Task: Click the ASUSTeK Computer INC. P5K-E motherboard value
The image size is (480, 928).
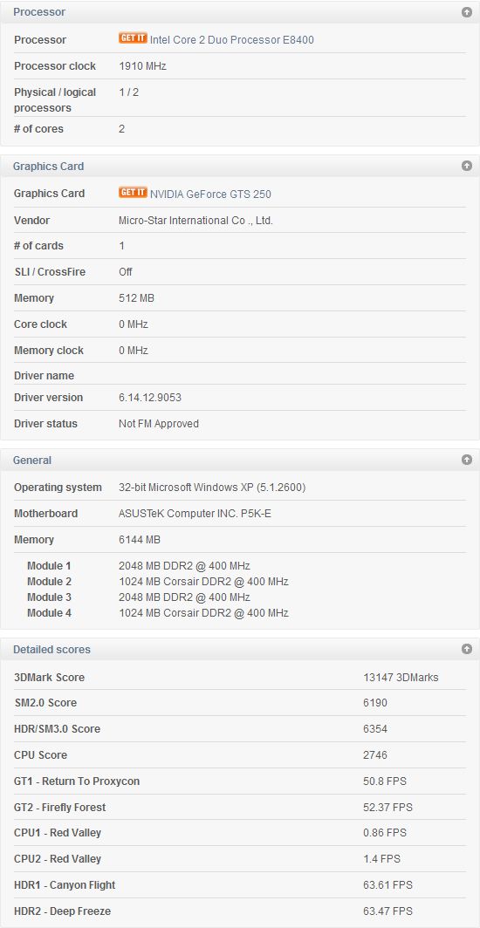Action: pos(195,514)
